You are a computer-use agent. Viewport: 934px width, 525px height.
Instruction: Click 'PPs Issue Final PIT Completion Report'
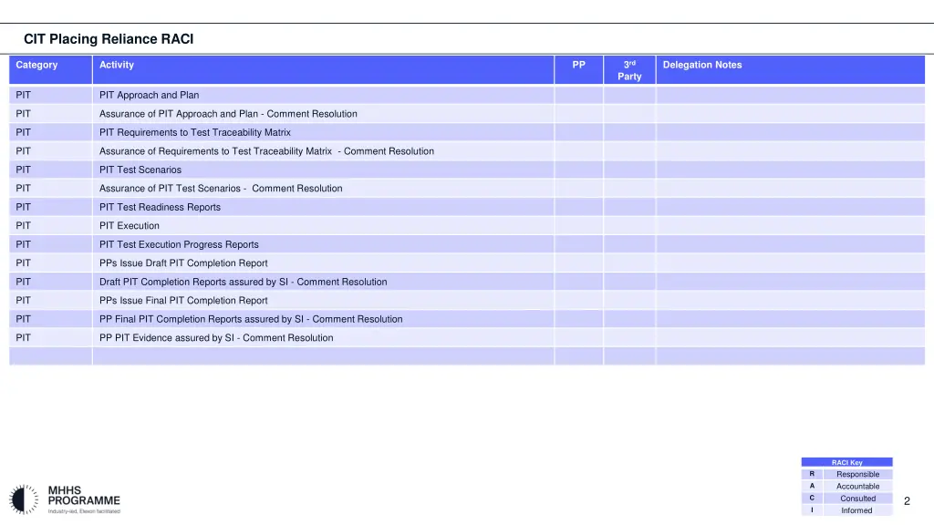pyautogui.click(x=183, y=301)
